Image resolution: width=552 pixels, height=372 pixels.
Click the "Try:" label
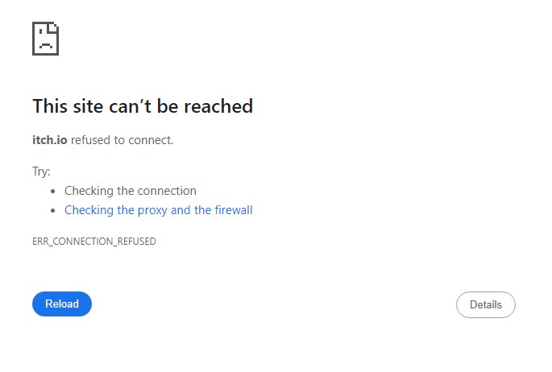pyautogui.click(x=41, y=172)
